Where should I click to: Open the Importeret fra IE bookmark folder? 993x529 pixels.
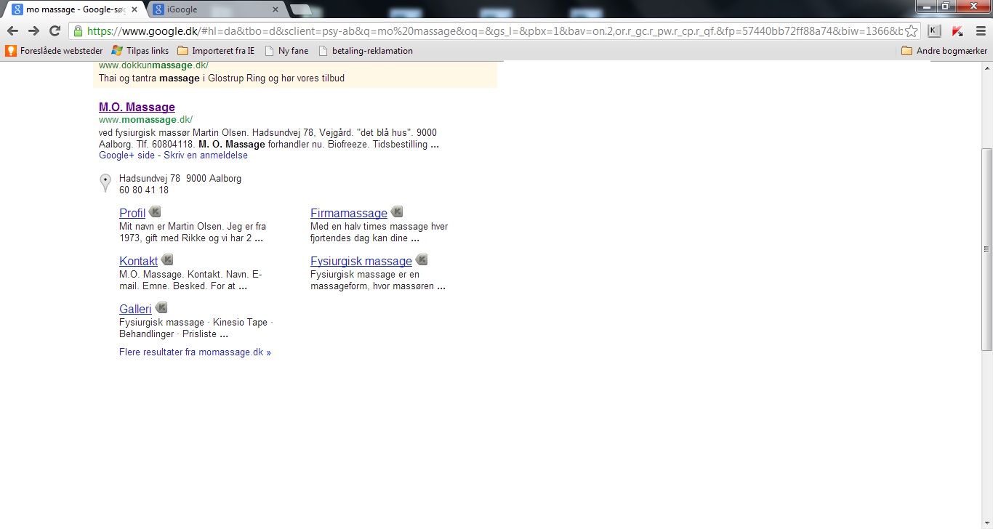216,51
